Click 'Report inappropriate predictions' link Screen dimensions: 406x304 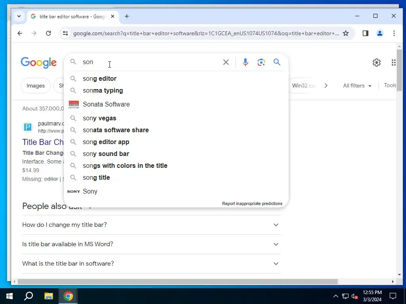252,203
